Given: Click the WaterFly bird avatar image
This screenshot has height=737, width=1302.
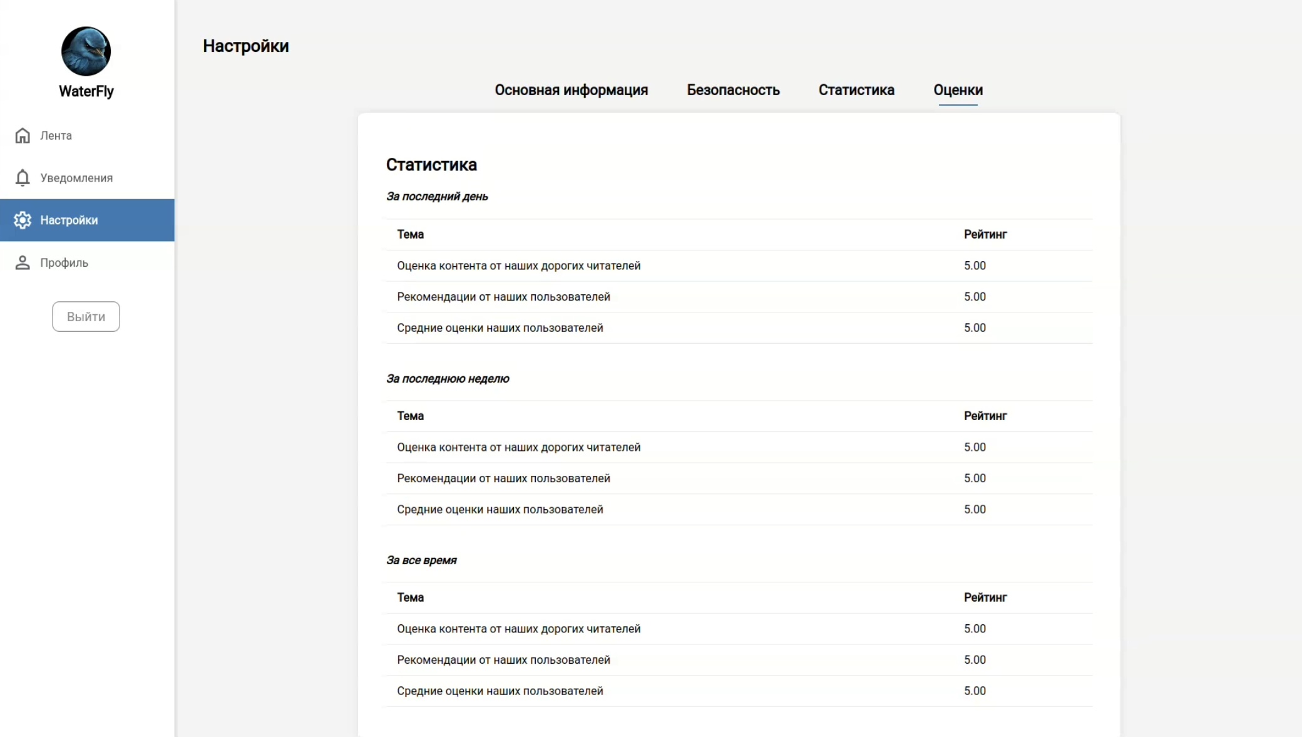Looking at the screenshot, I should click(86, 51).
